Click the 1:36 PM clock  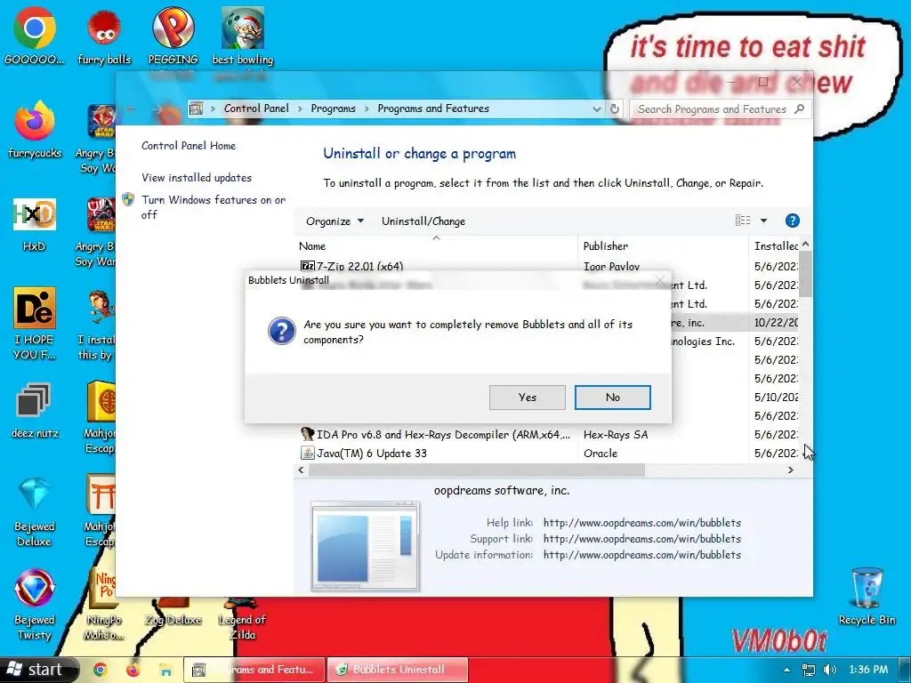868,670
